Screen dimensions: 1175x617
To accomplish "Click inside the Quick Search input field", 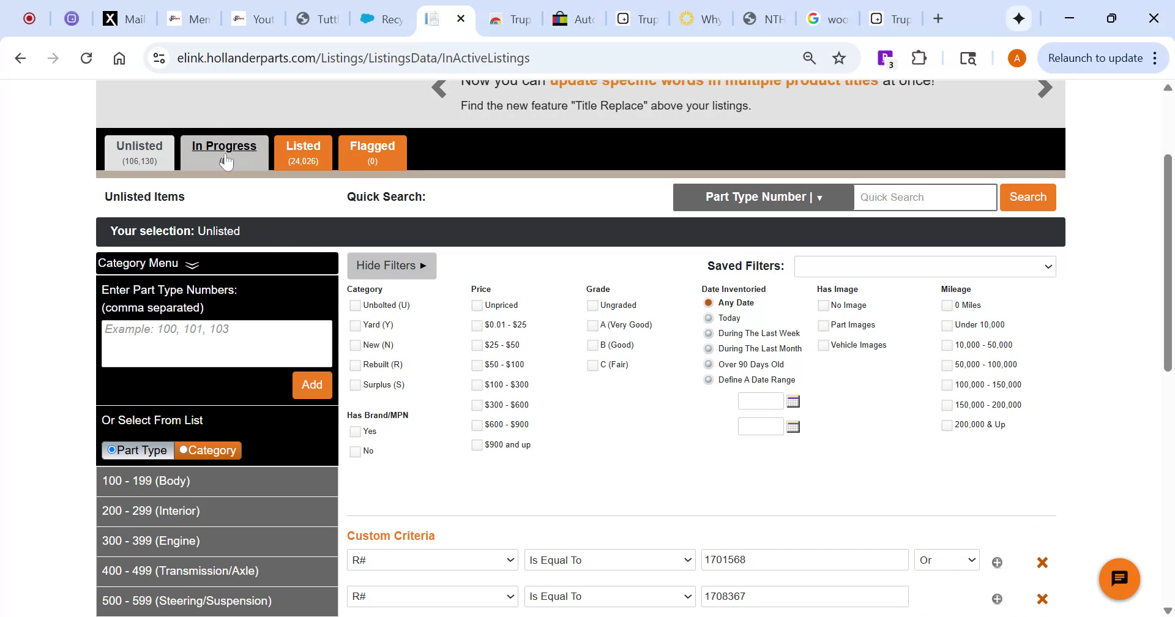I will coord(924,197).
